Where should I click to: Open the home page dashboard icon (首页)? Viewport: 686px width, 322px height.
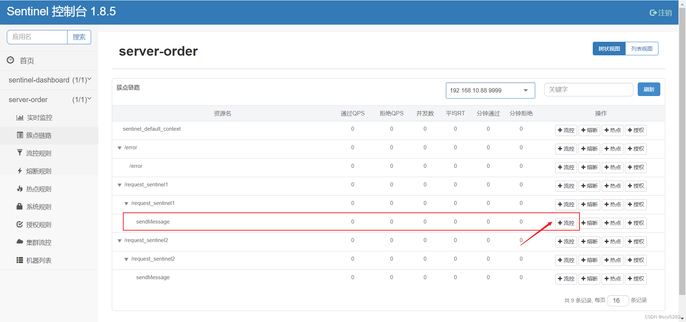pos(11,60)
